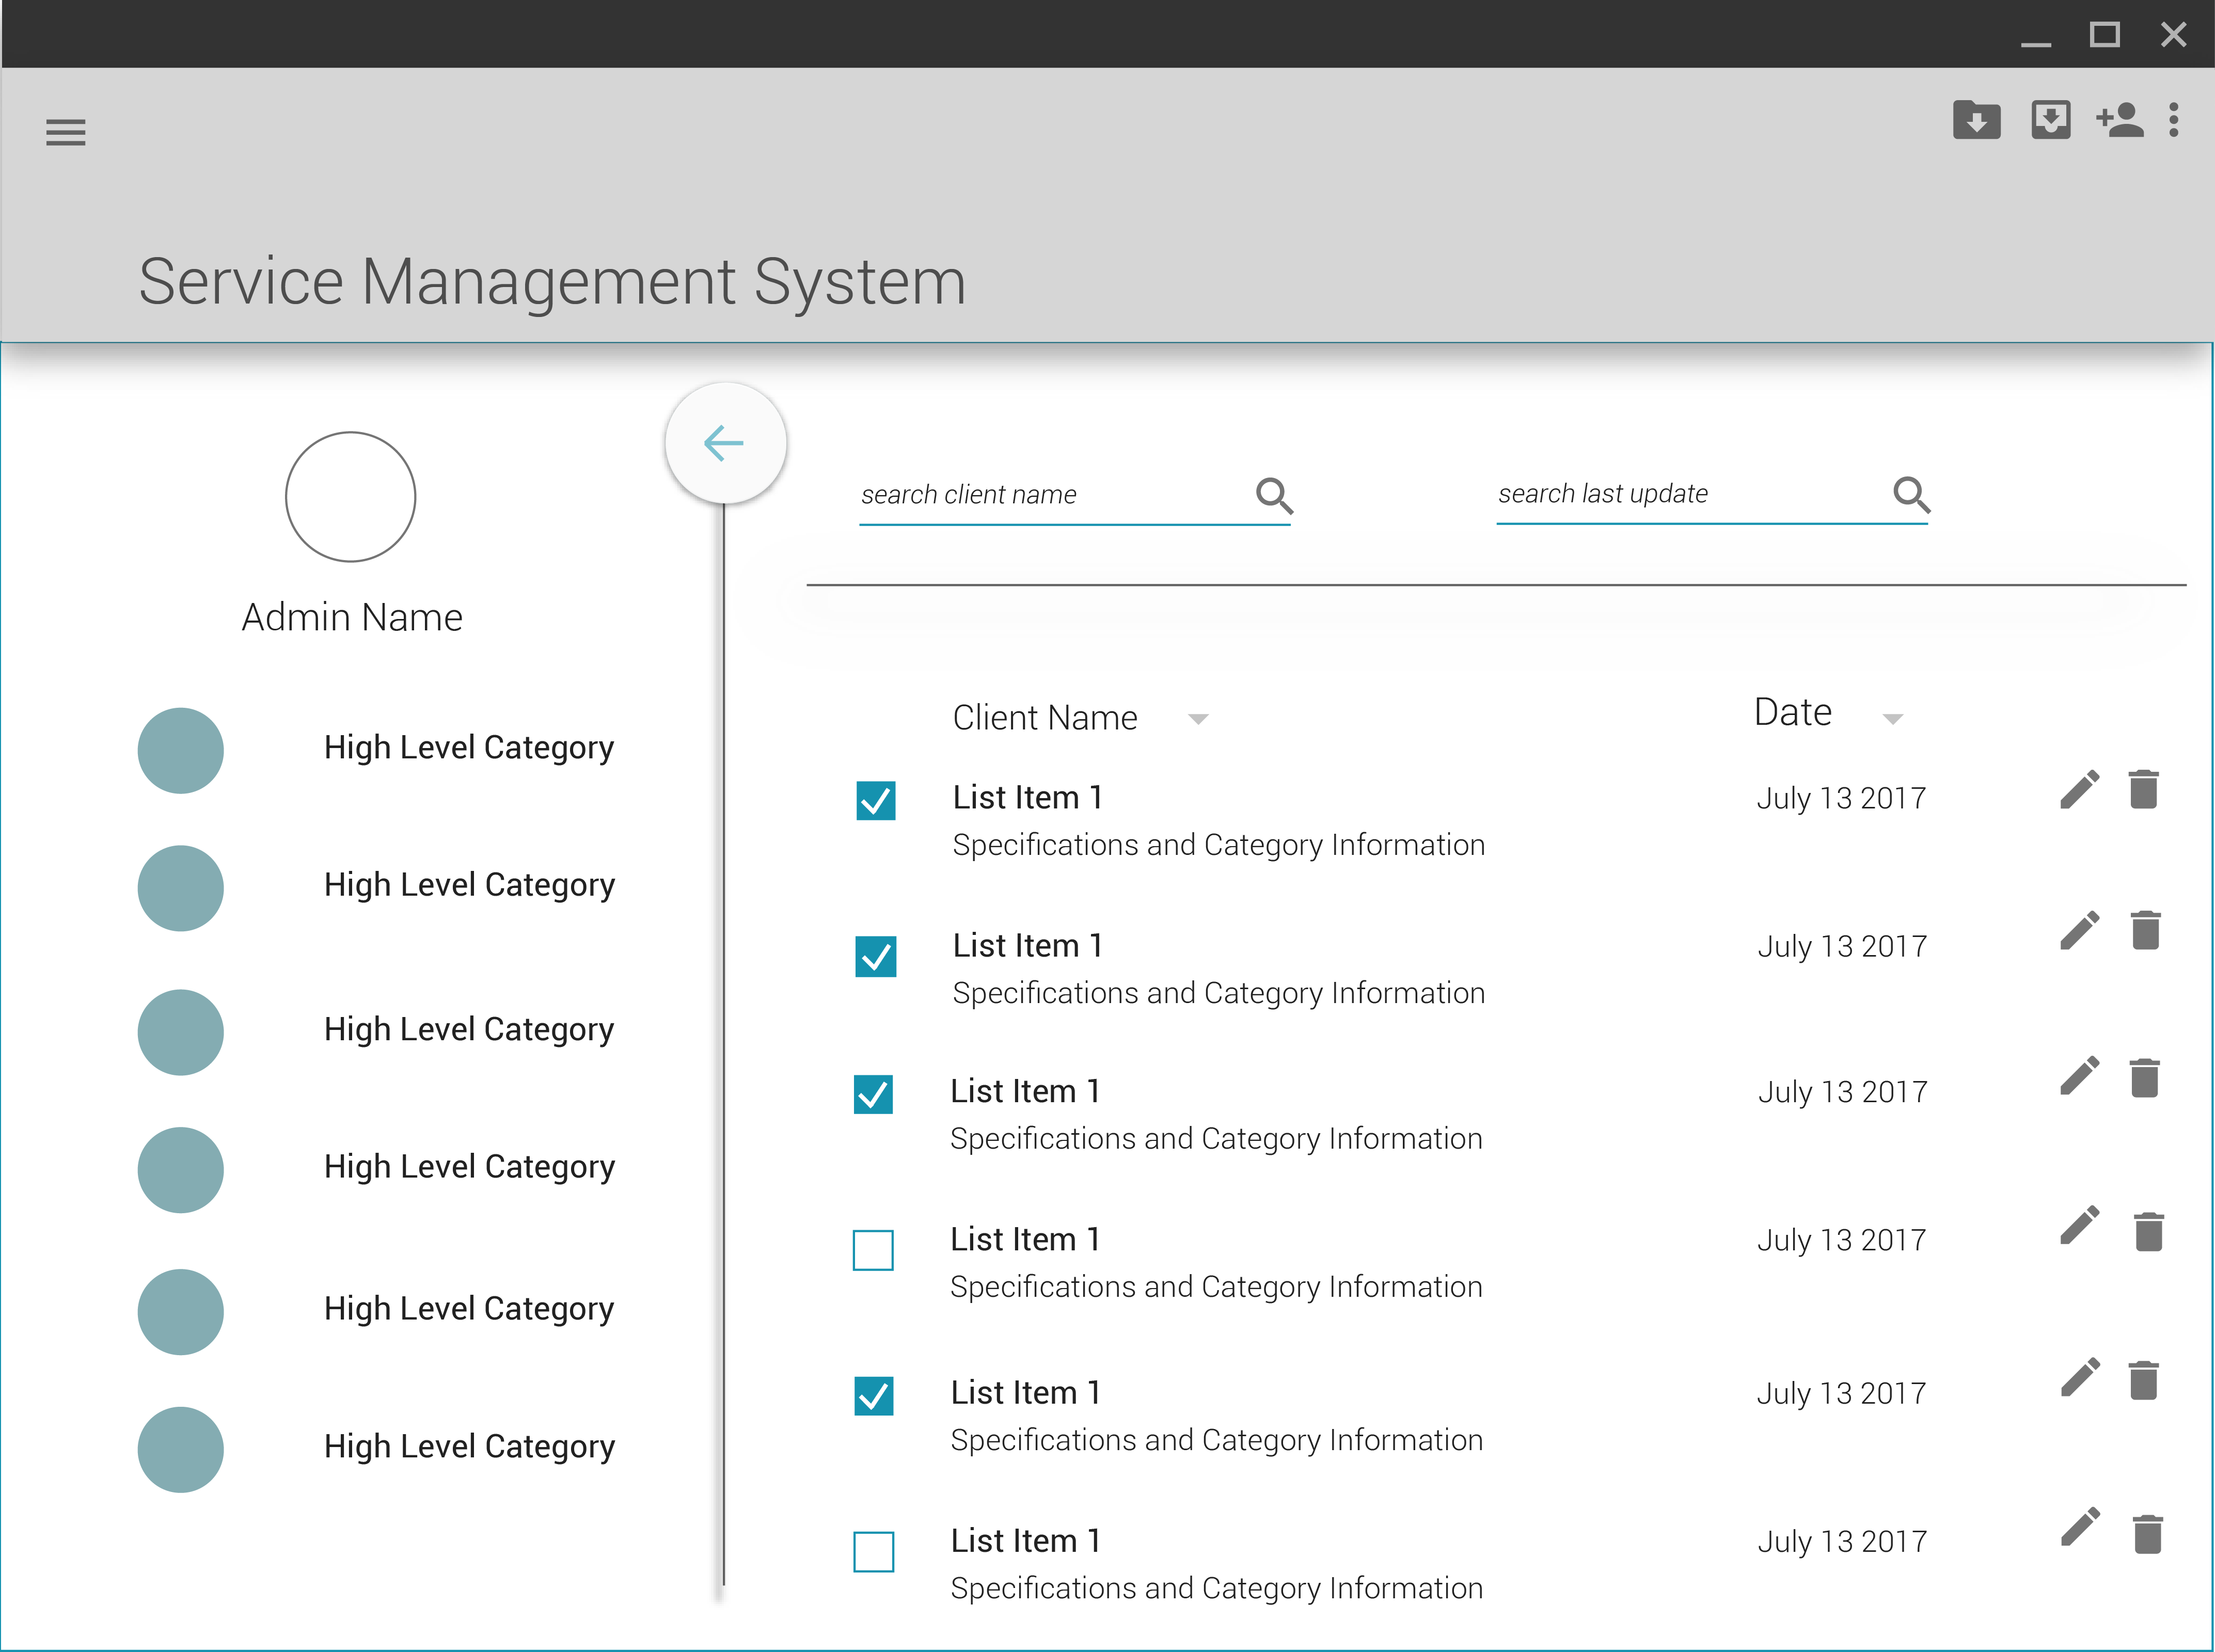The image size is (2215, 1652).
Task: Edit the first list item with its pencil
Action: point(2080,790)
